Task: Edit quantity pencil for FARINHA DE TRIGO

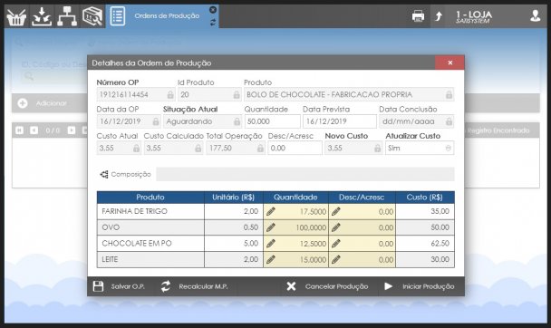Action: (271, 211)
